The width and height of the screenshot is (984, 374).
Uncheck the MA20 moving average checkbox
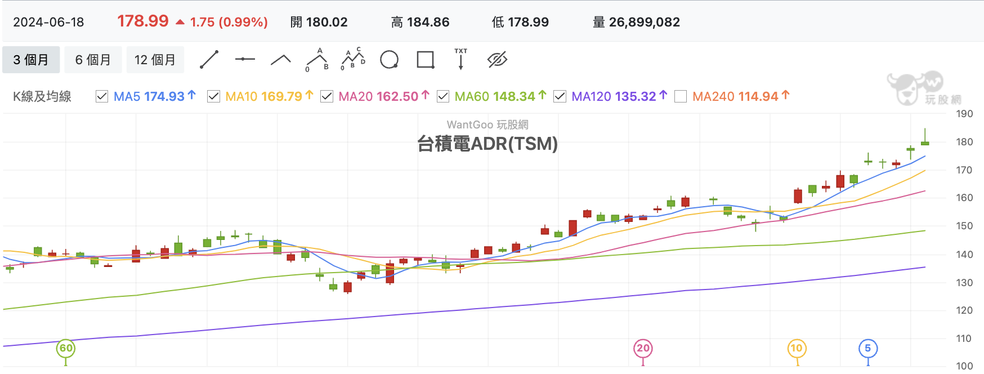pyautogui.click(x=326, y=96)
